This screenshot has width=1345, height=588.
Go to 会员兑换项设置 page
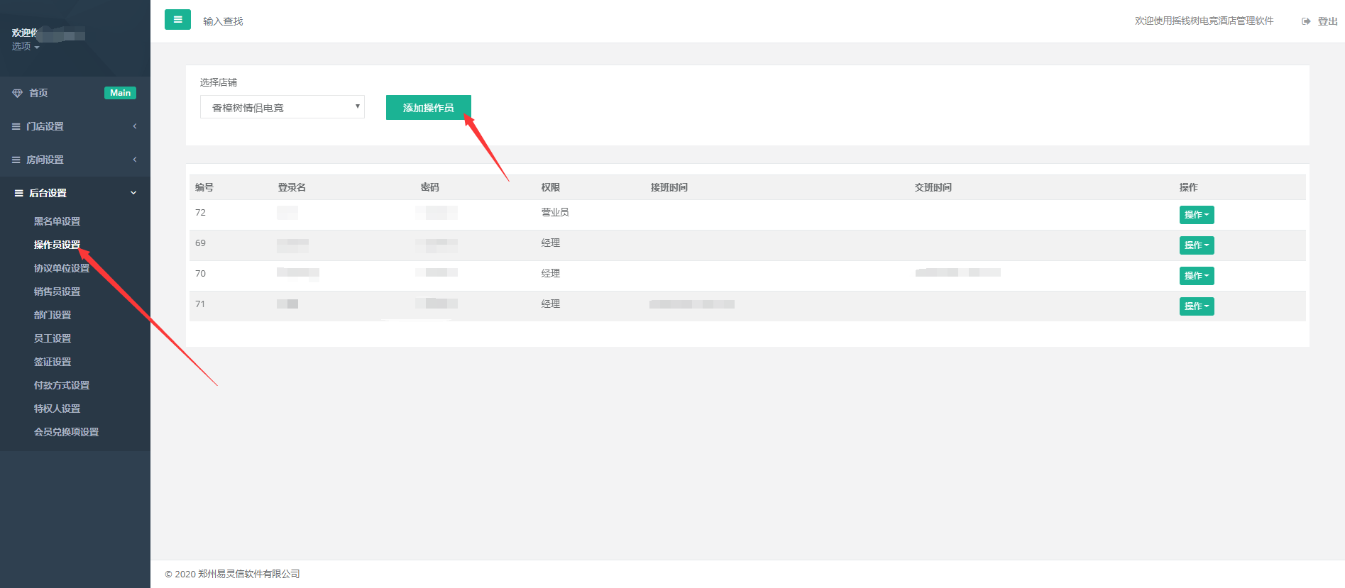pyautogui.click(x=66, y=432)
